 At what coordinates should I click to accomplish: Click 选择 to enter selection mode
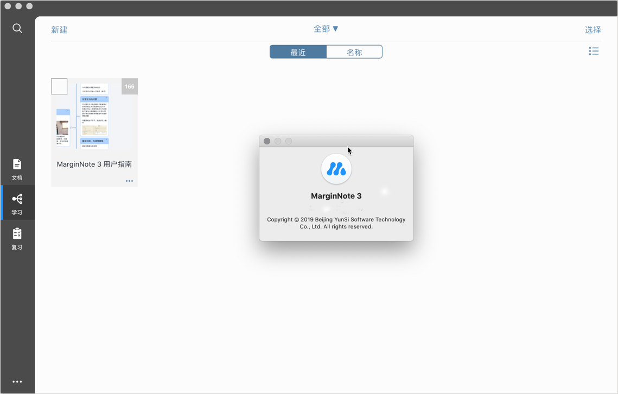point(593,30)
